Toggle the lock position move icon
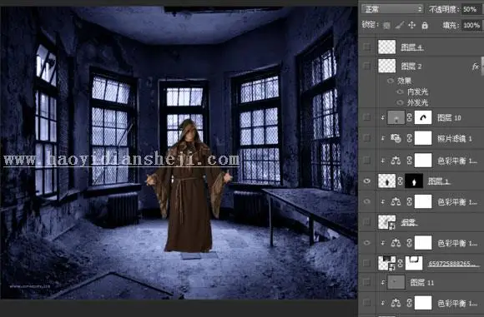Screen dimensions: 484x317 (411, 25)
